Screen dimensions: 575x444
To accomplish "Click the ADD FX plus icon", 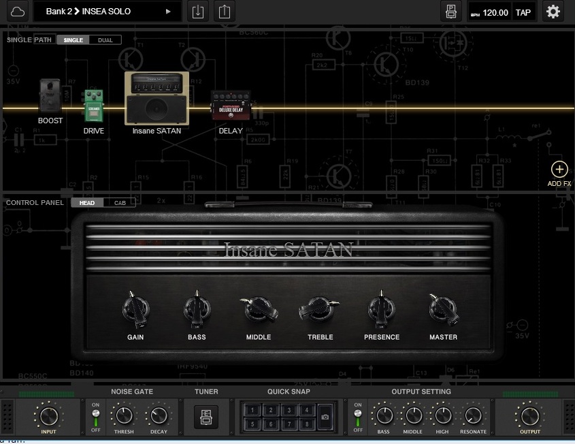I will tap(559, 169).
